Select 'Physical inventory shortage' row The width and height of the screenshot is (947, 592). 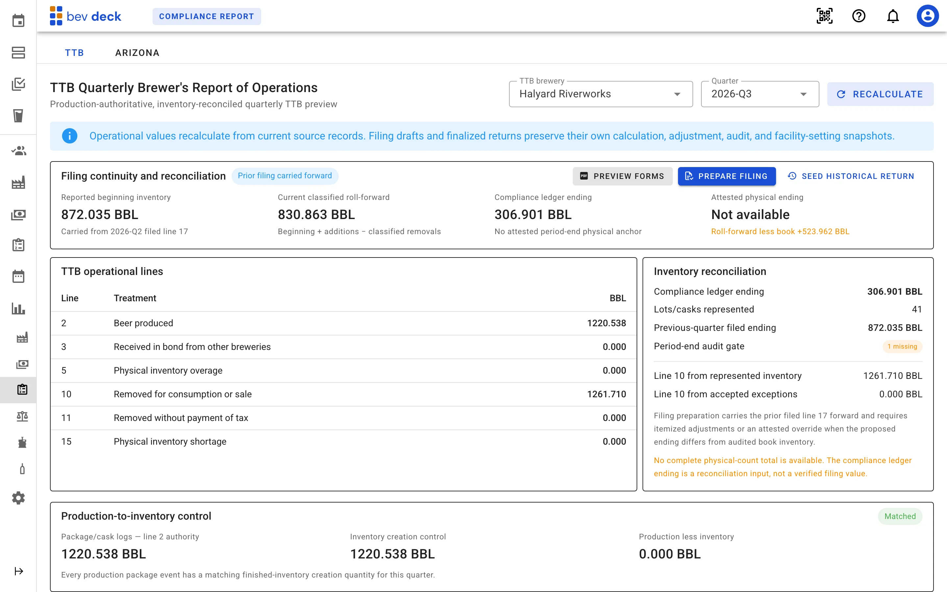point(343,442)
